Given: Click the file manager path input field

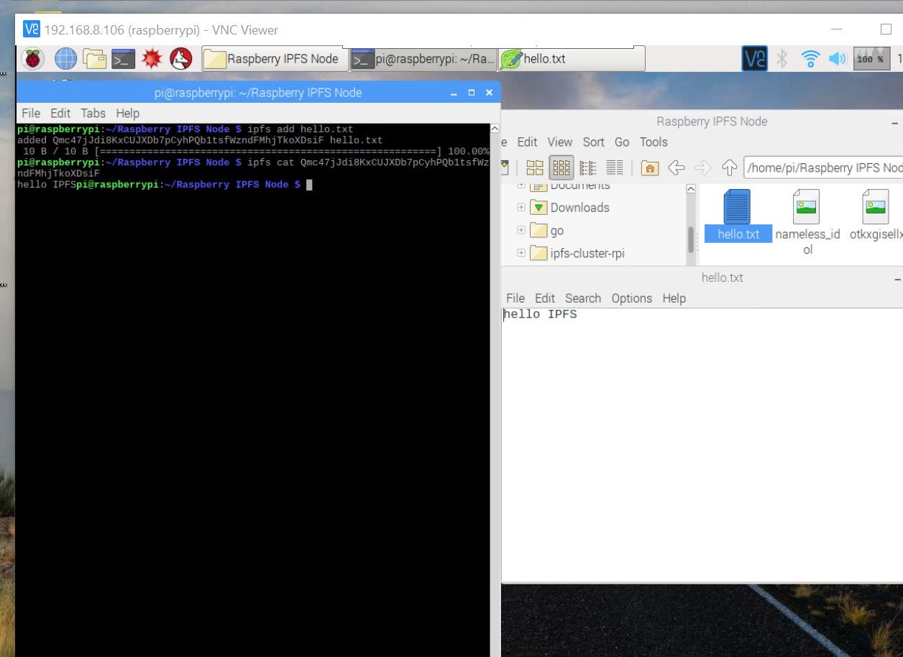Looking at the screenshot, I should click(x=827, y=167).
